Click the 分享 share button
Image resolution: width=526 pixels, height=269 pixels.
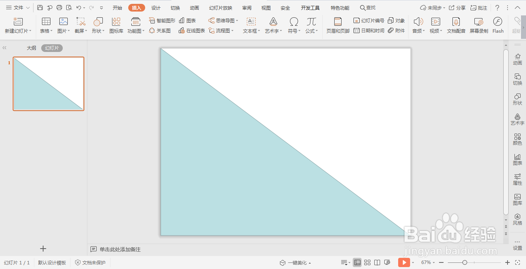pos(457,8)
